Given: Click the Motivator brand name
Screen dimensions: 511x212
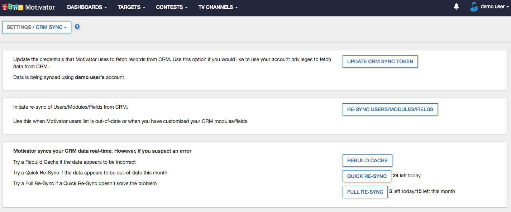Looking at the screenshot, I should click(40, 7).
